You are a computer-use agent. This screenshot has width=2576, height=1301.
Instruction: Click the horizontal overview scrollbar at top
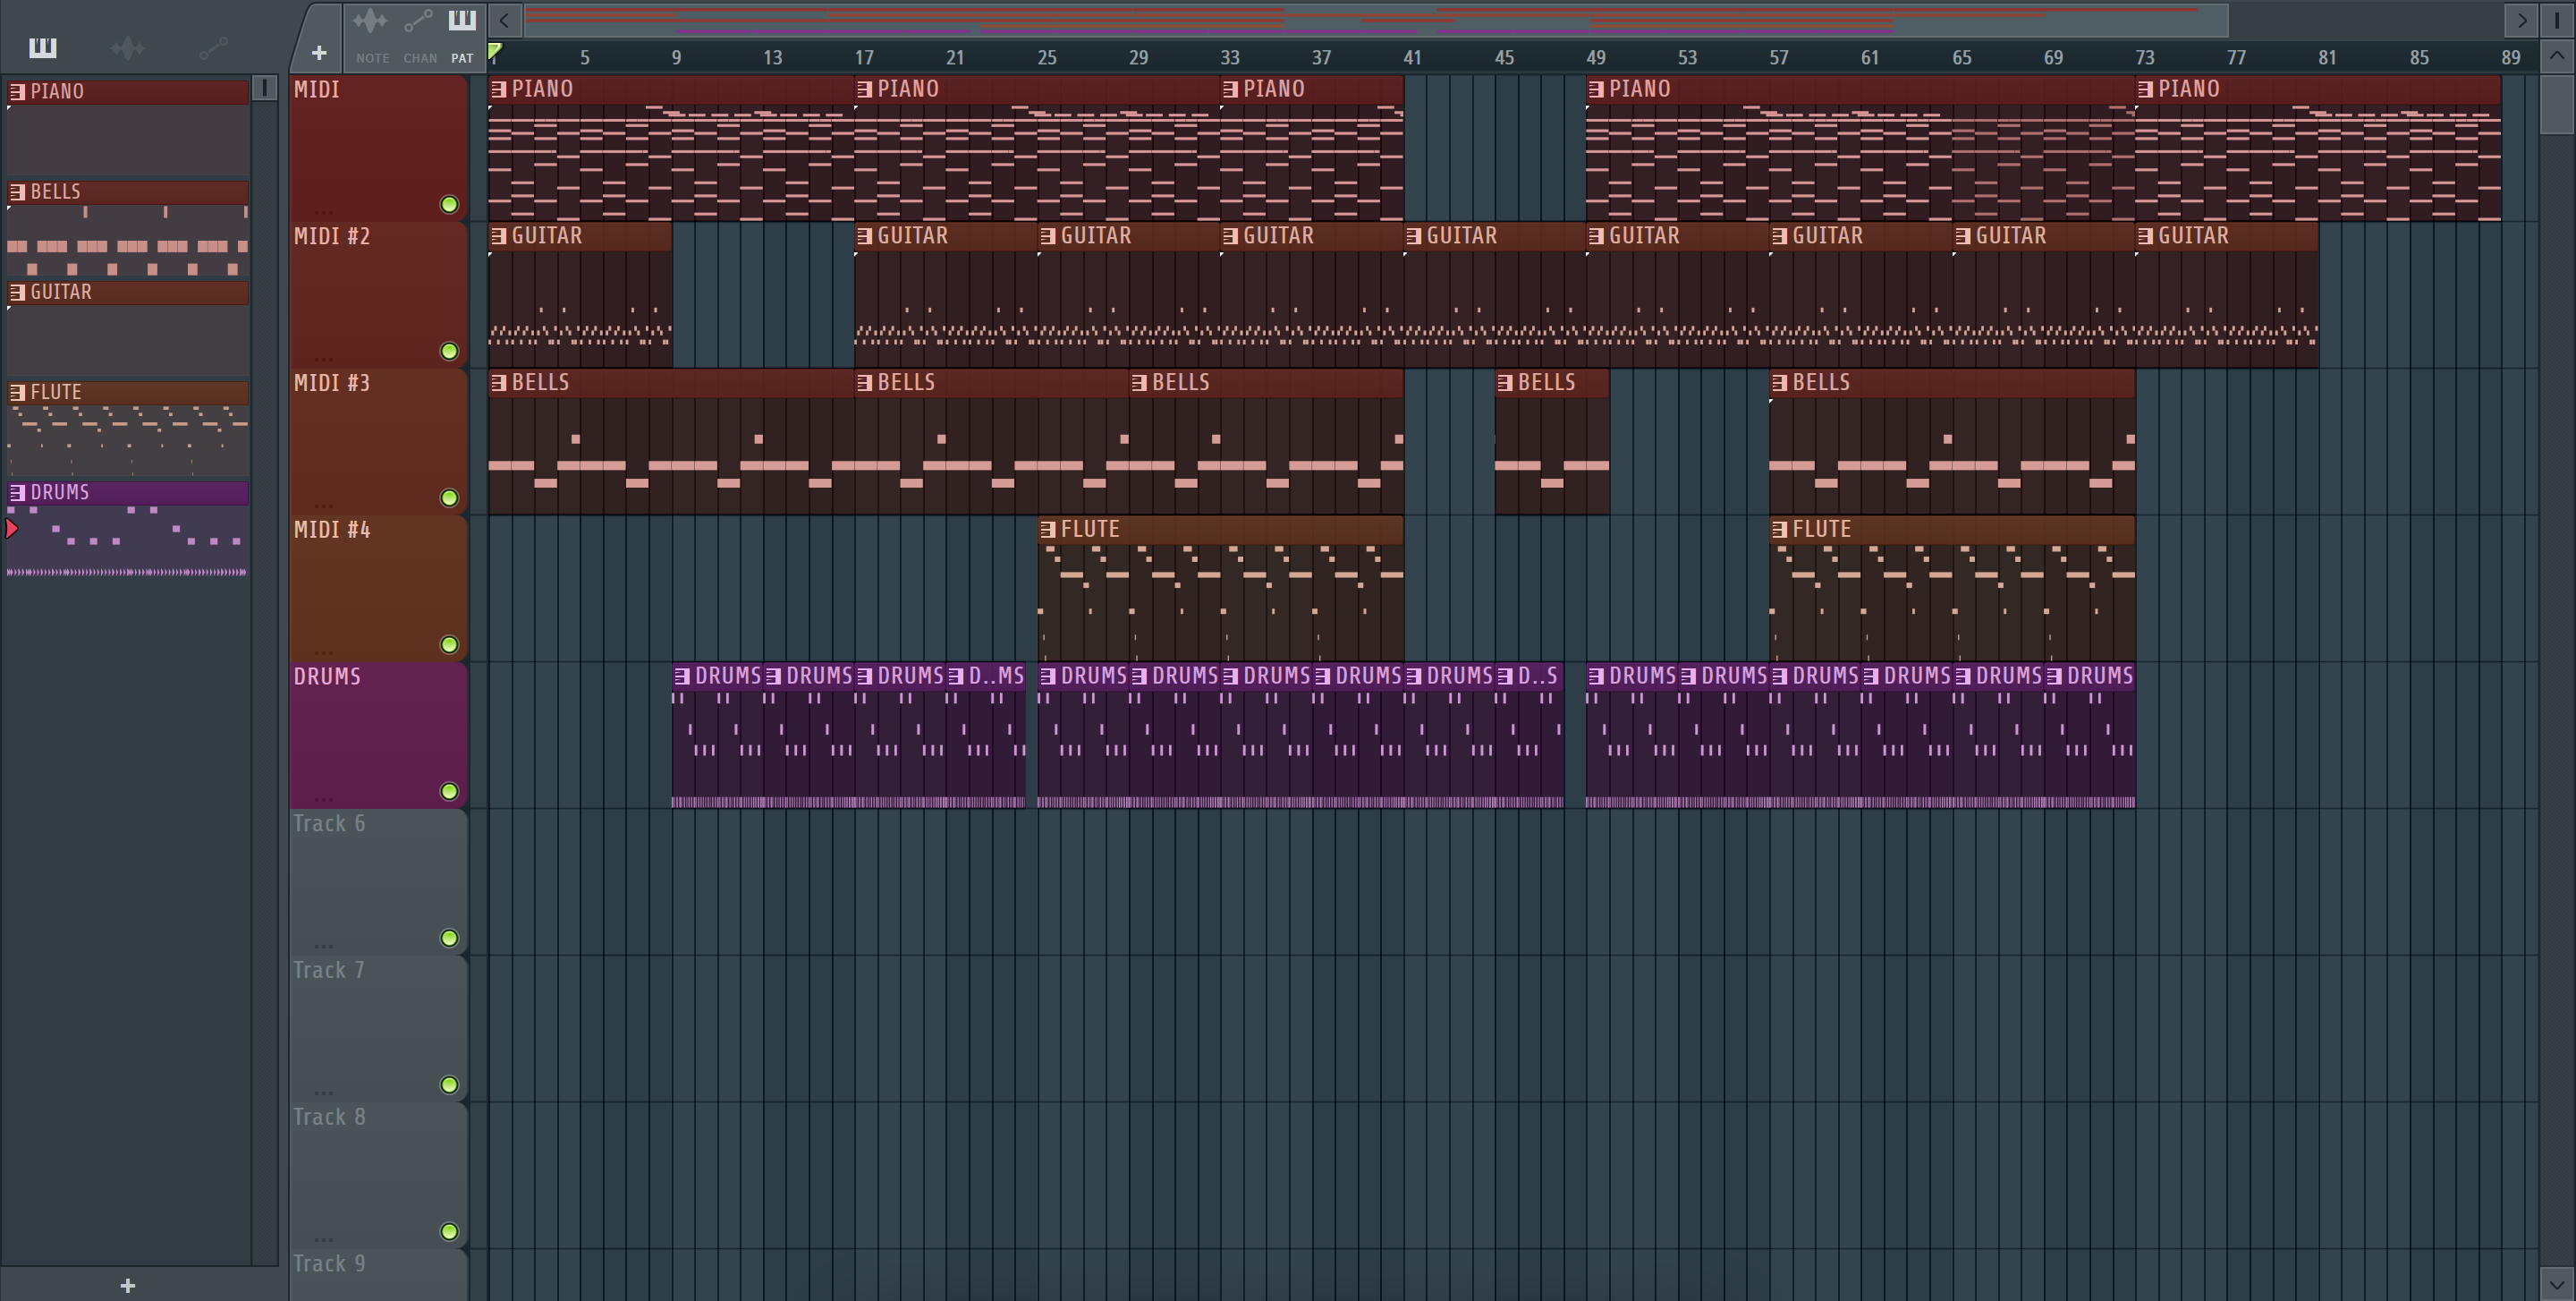pos(1376,20)
